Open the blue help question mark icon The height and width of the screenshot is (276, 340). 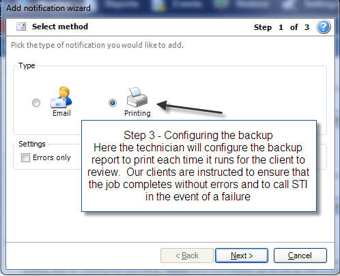coord(324,27)
